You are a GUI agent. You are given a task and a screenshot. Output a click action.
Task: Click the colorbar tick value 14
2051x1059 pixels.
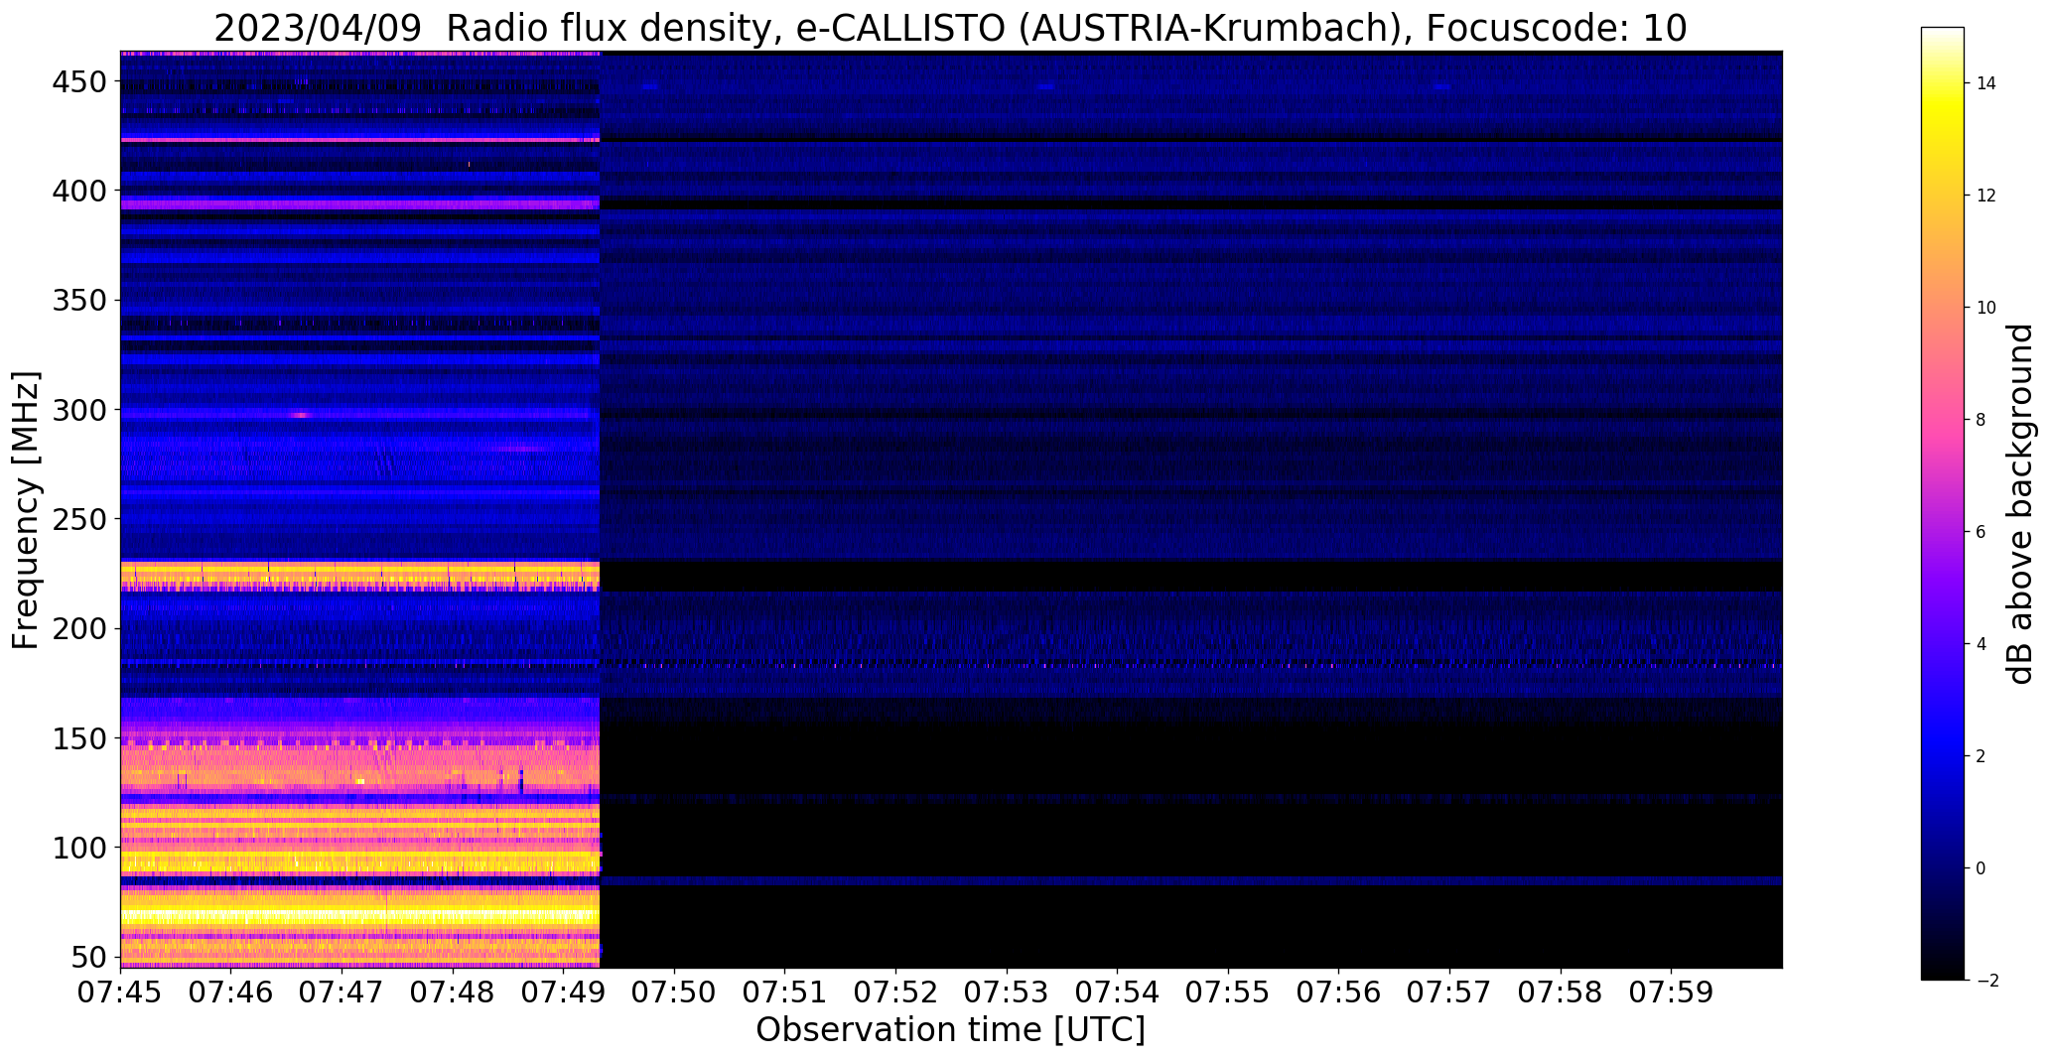[1986, 83]
